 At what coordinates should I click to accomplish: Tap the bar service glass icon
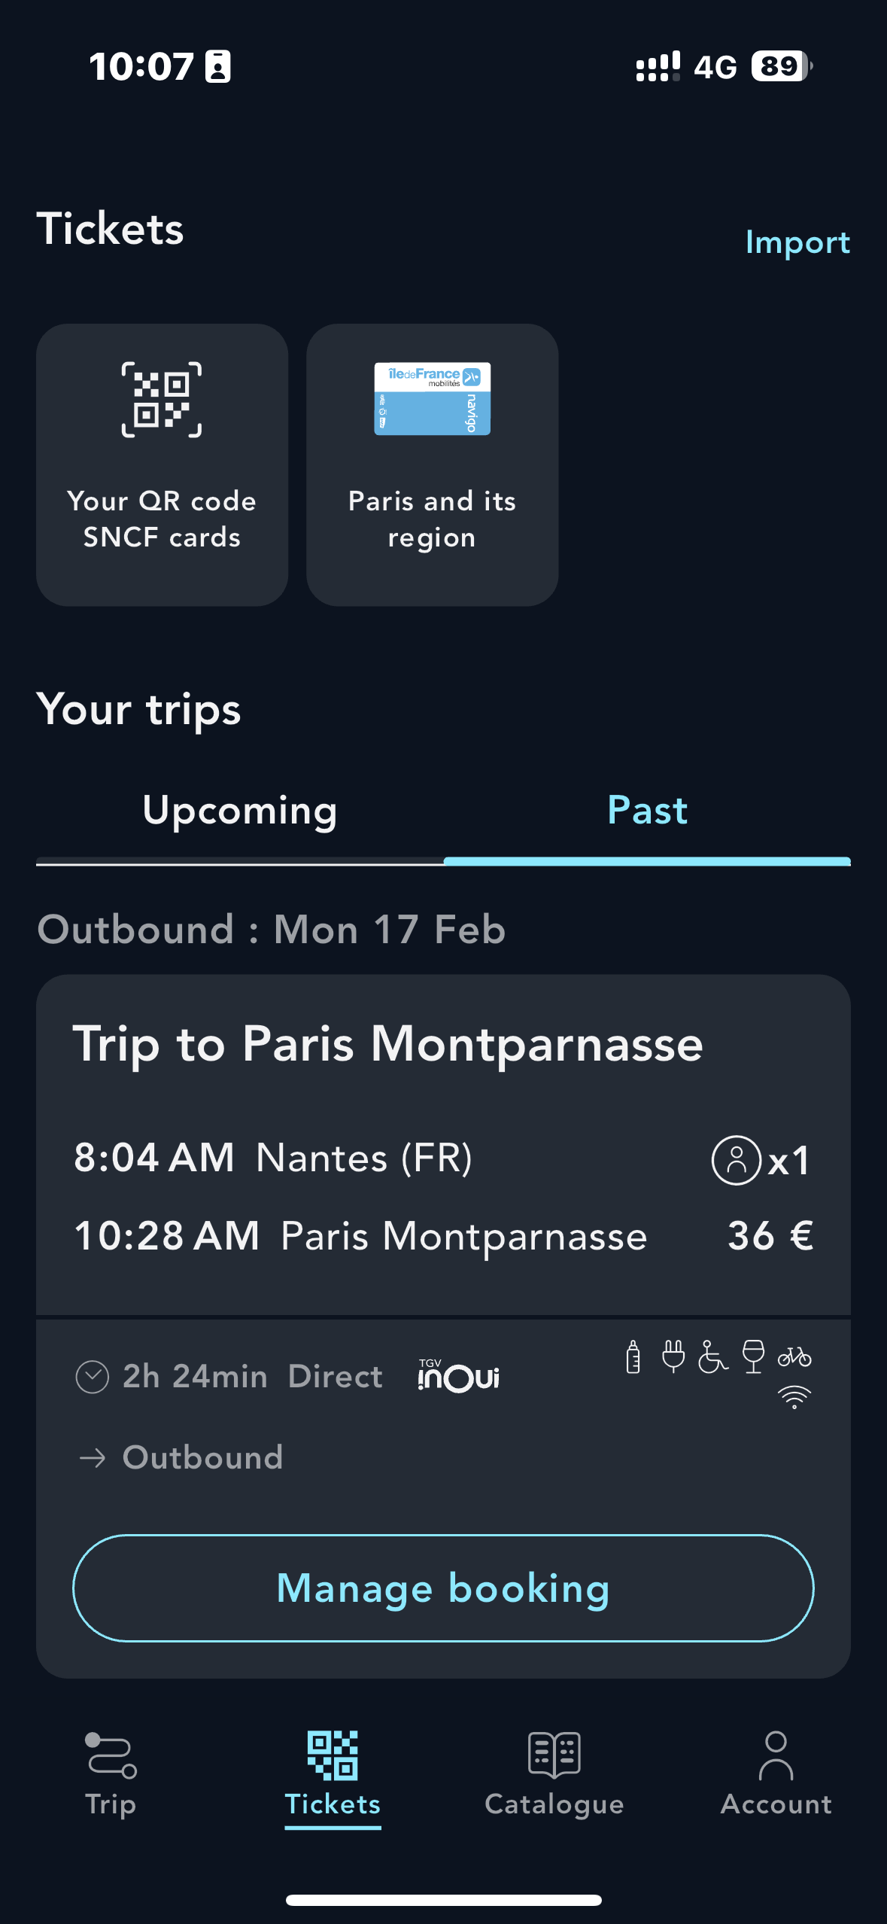[753, 1356]
